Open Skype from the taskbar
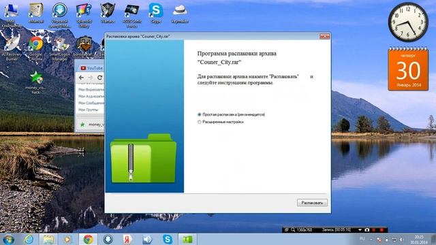The image size is (436, 245). coord(168,239)
